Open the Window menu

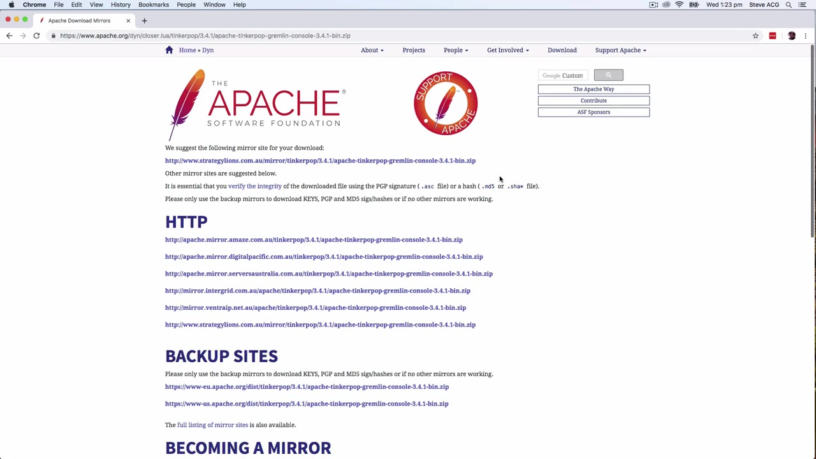[x=214, y=4]
